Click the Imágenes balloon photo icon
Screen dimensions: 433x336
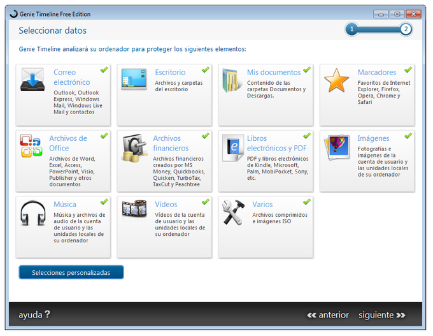pos(337,147)
